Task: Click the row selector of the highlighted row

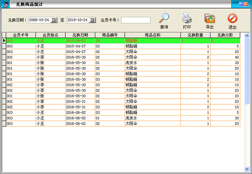Action: tap(4, 41)
